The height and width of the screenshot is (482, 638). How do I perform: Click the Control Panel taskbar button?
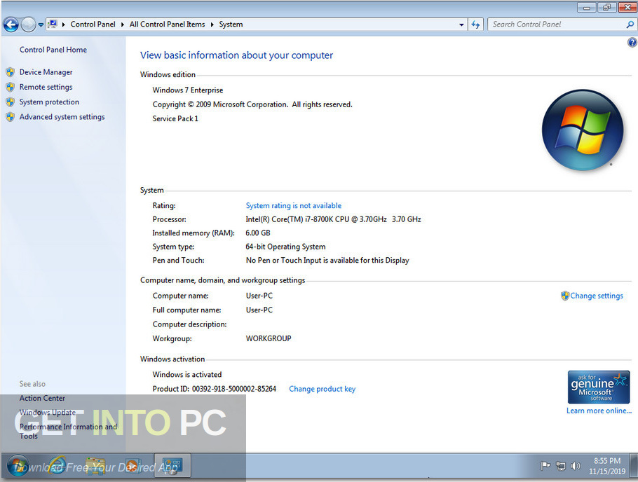[172, 467]
